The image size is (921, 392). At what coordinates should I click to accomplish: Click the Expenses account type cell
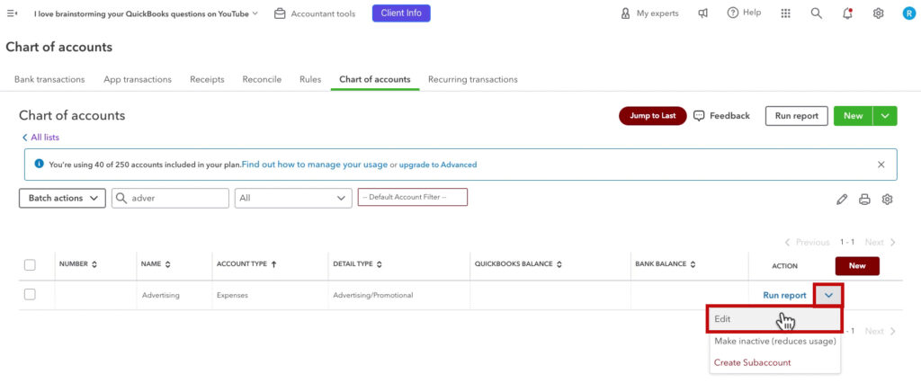coord(232,295)
